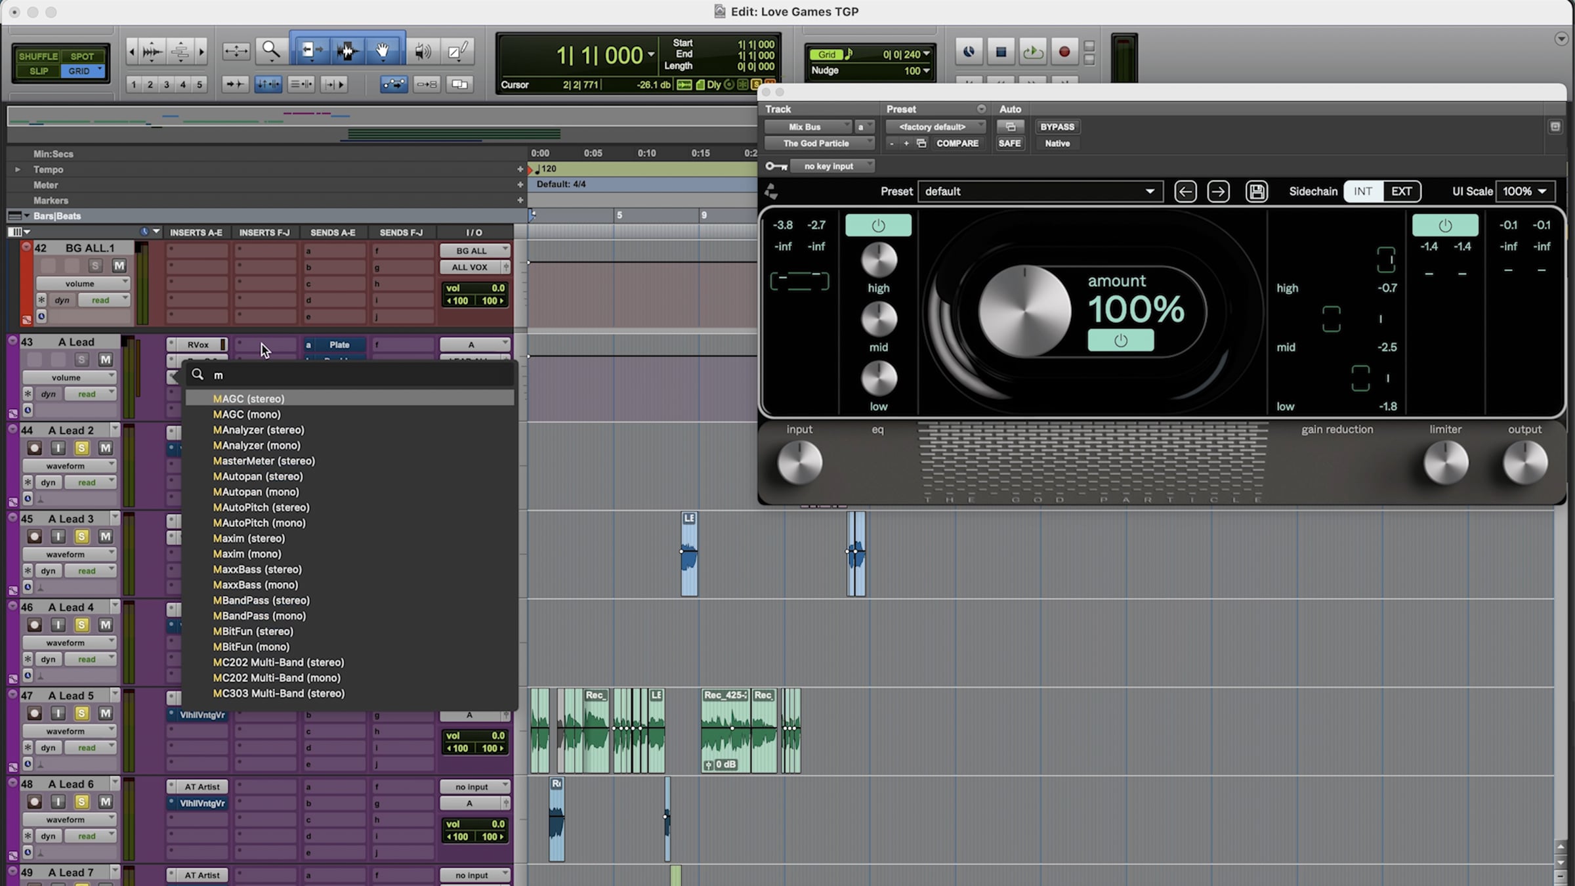Click the BYPASS button
The height and width of the screenshot is (886, 1575).
click(x=1057, y=127)
